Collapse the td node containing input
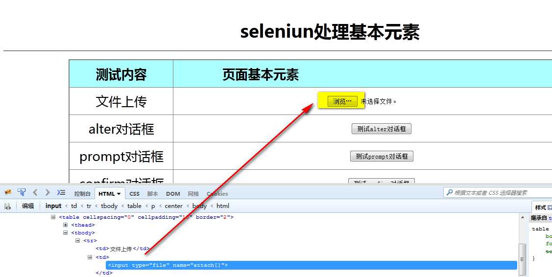 tap(90, 257)
